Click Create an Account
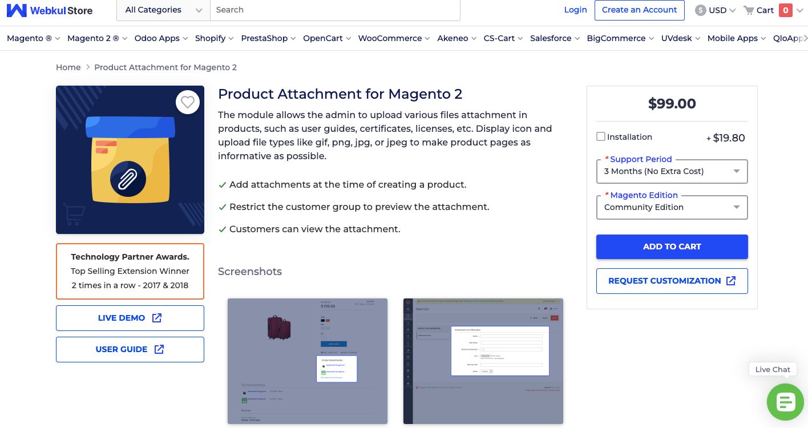 pos(639,10)
